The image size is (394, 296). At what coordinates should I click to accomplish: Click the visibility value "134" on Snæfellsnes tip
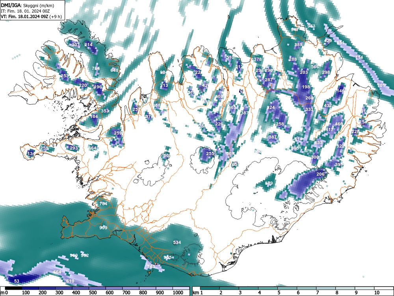[31, 153]
